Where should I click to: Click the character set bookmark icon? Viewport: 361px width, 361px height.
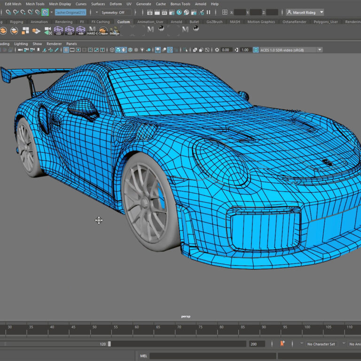pyautogui.click(x=283, y=344)
